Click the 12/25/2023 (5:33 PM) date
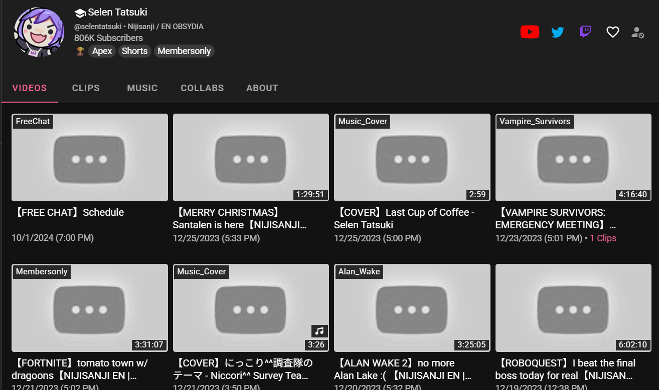Screen dimensions: 659x390 coord(216,238)
